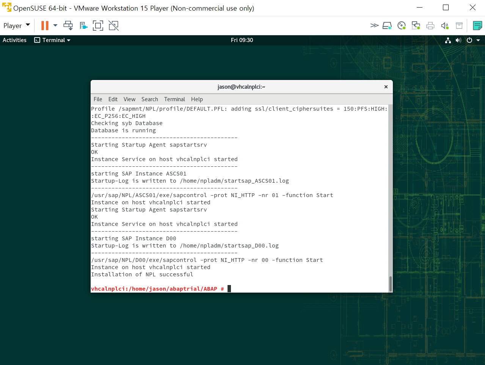
Task: Click the take snapshot toolbar icon
Action: coord(84,25)
